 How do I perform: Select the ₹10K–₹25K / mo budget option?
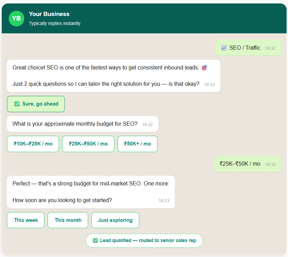(x=33, y=144)
